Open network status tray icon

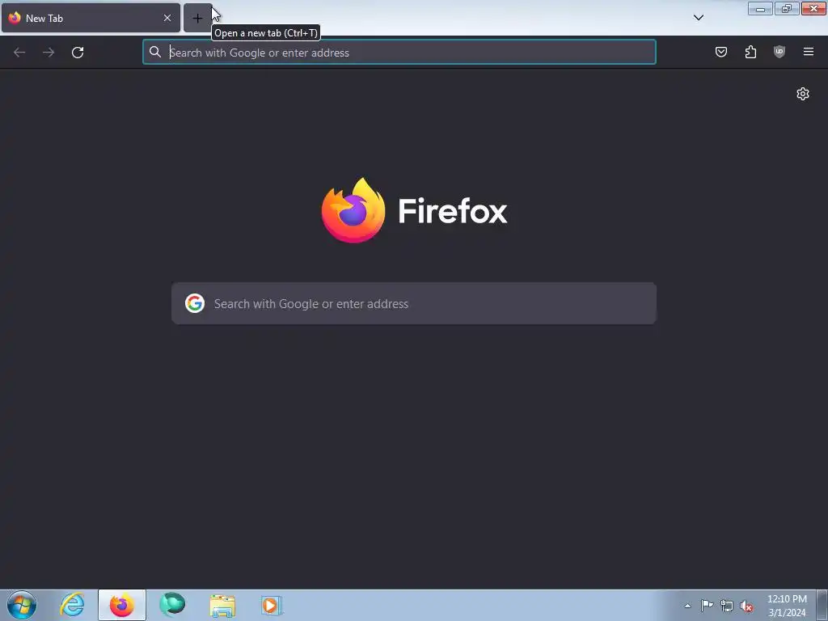click(727, 606)
